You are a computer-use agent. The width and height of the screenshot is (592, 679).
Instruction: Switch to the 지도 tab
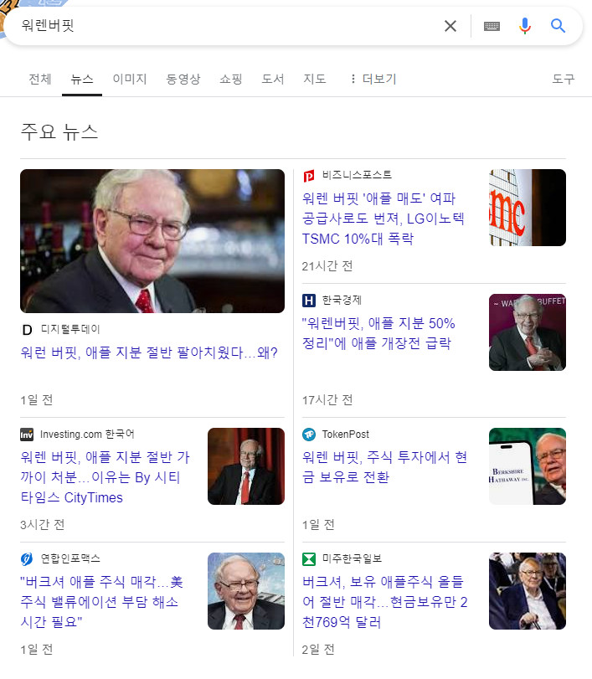point(314,79)
